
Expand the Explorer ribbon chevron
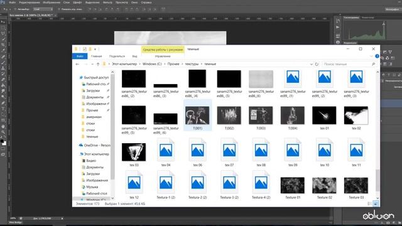click(x=371, y=56)
